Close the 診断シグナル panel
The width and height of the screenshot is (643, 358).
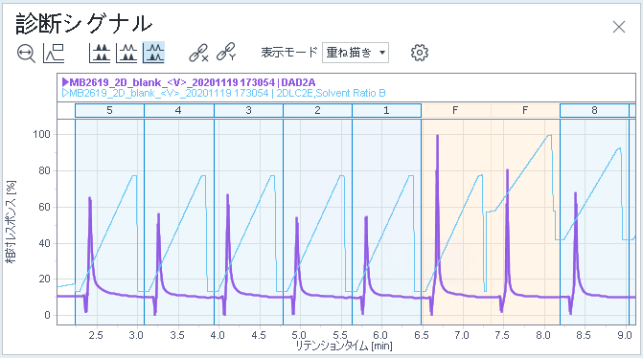[619, 27]
